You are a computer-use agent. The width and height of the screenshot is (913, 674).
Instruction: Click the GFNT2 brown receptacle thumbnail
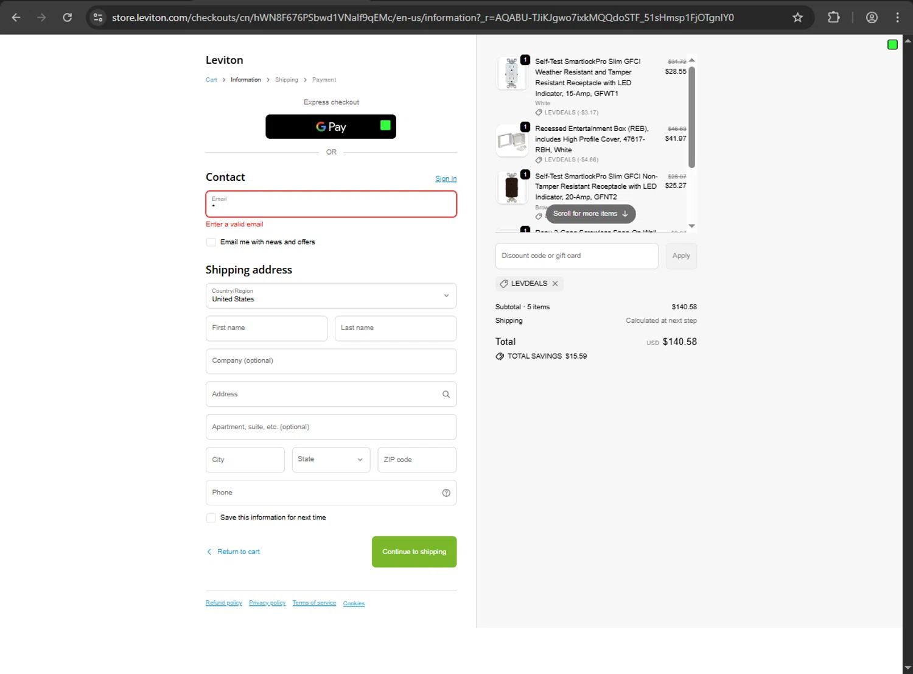(512, 188)
